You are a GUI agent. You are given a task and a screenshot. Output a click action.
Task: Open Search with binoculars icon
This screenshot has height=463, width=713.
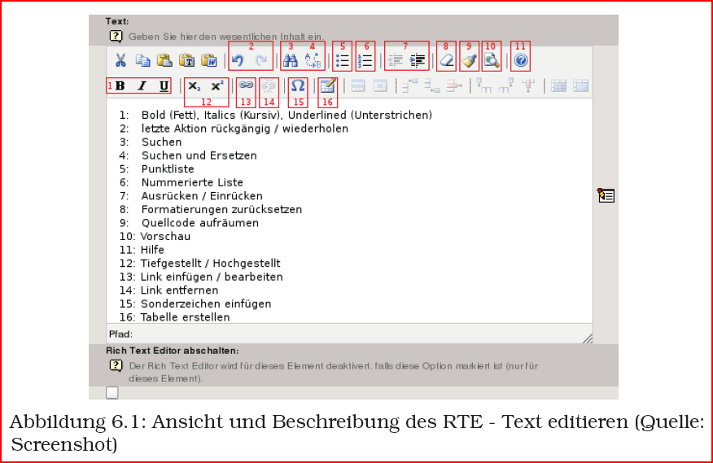click(x=290, y=60)
